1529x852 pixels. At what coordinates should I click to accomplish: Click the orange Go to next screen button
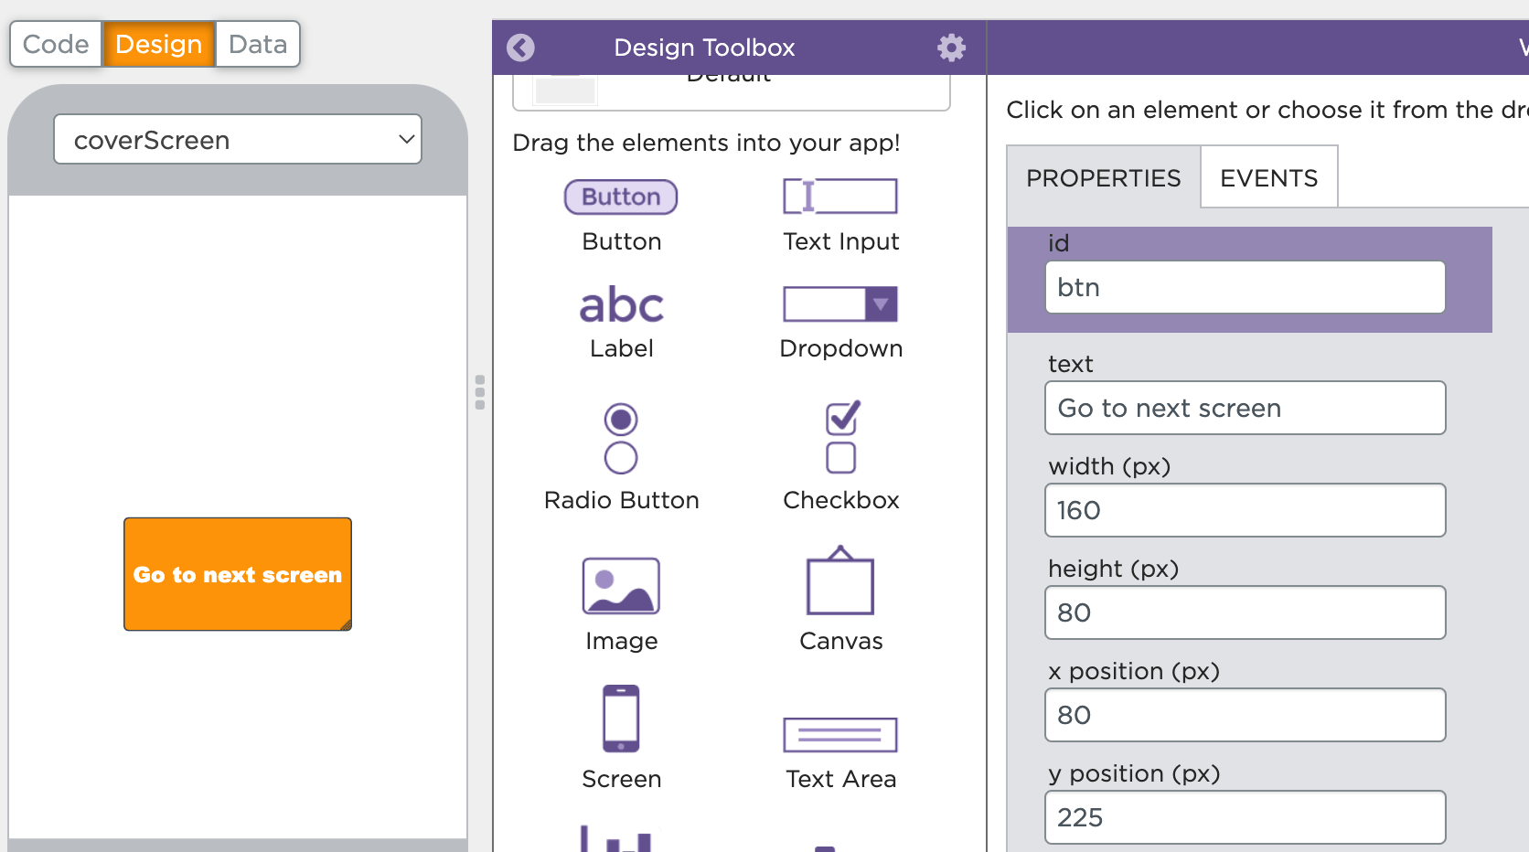(x=238, y=574)
